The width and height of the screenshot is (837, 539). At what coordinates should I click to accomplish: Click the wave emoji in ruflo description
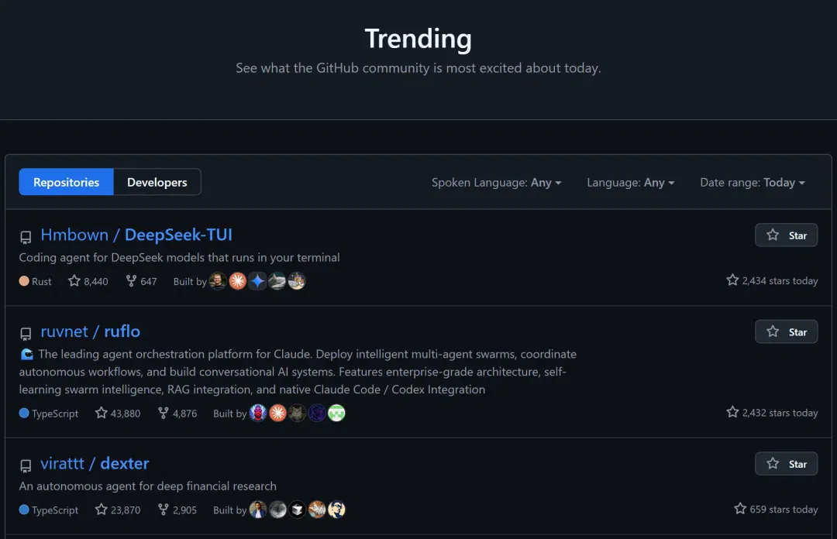pos(26,354)
